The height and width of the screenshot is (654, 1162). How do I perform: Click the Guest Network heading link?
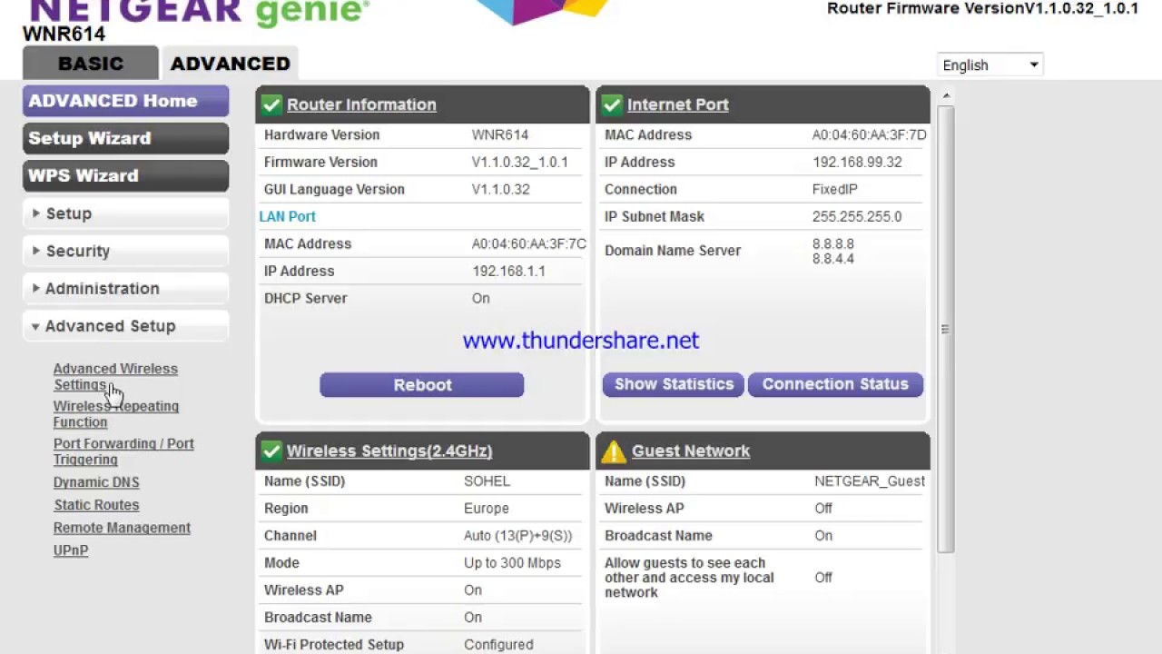(691, 451)
